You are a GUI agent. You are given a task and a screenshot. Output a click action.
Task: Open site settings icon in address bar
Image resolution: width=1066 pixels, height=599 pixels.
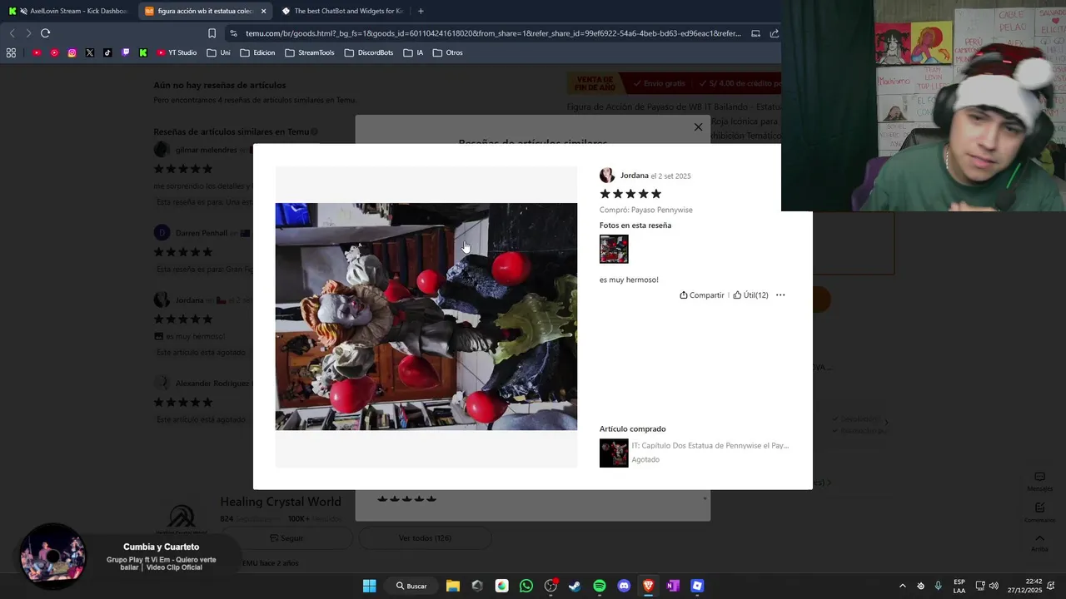[x=233, y=33]
